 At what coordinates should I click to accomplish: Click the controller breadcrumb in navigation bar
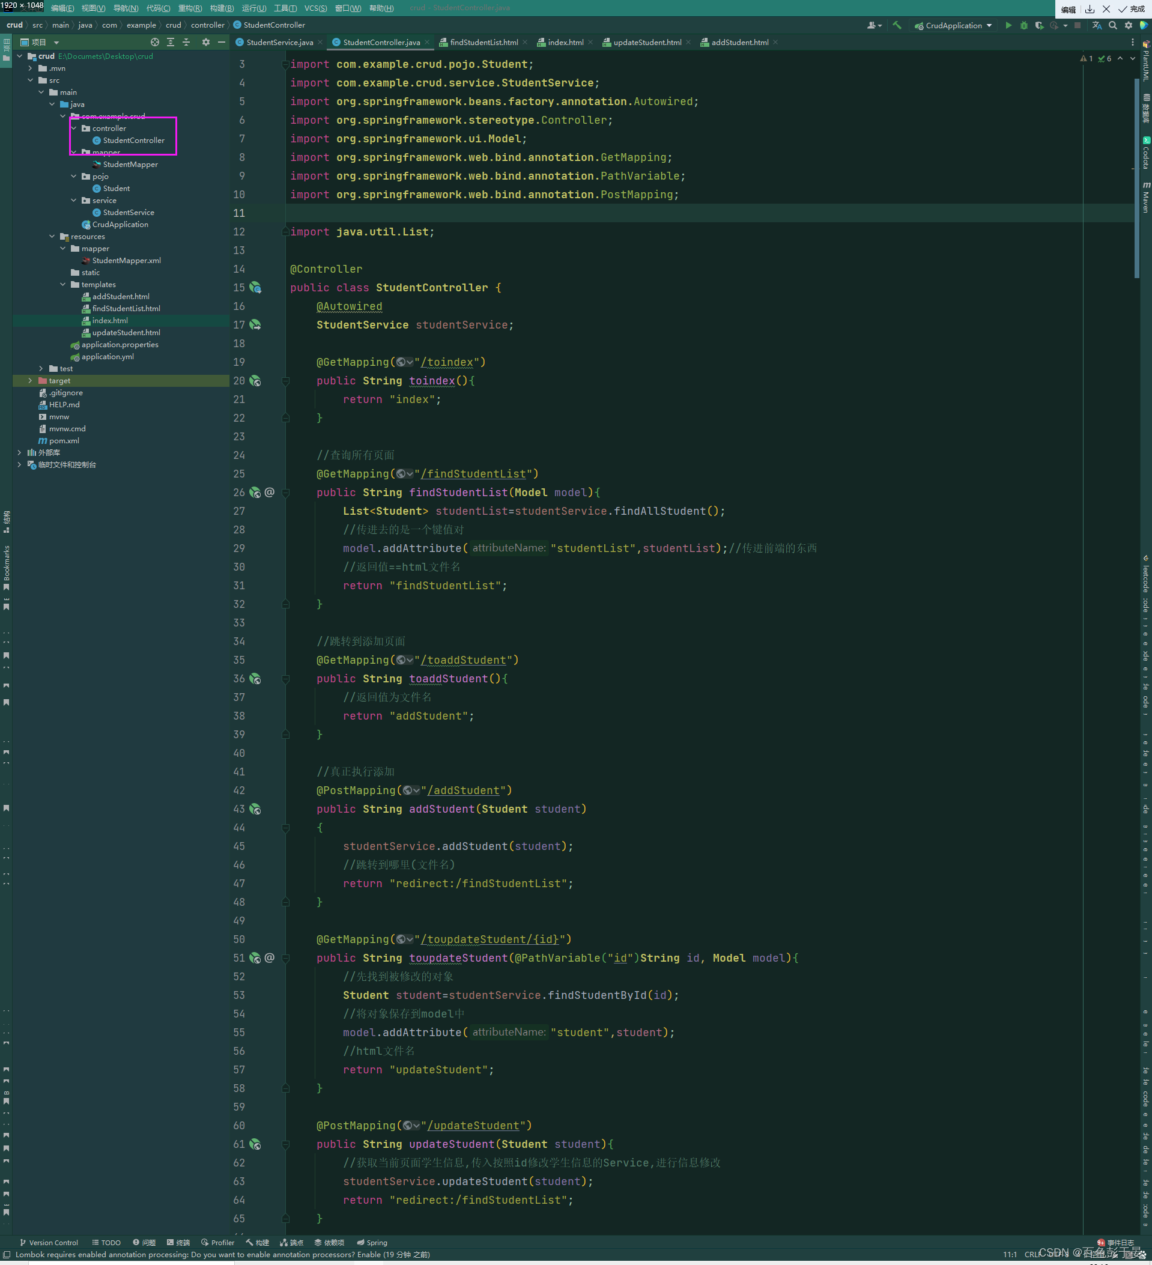[x=208, y=25]
